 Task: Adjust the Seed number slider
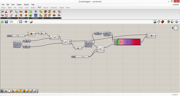(x=80, y=56)
